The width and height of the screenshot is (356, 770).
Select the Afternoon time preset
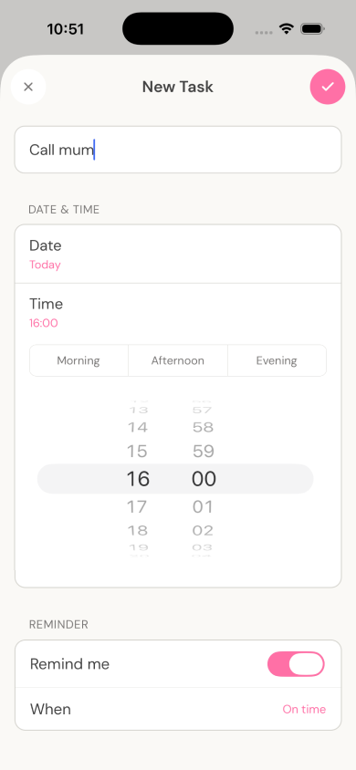coord(178,360)
